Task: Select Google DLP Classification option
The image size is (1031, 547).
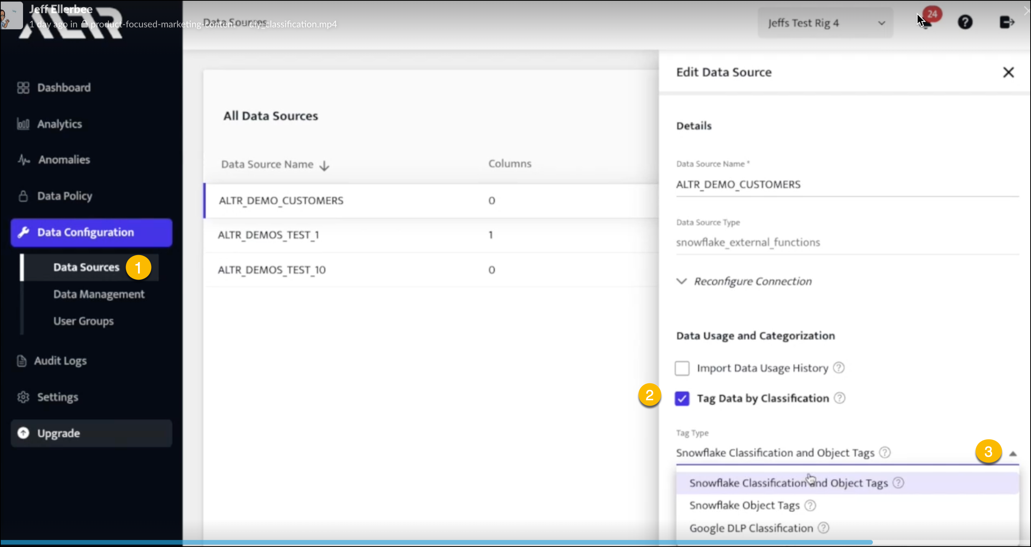Action: 752,528
